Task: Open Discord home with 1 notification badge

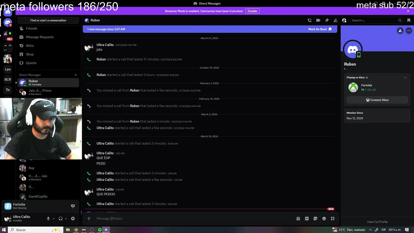Action: (x=8, y=23)
